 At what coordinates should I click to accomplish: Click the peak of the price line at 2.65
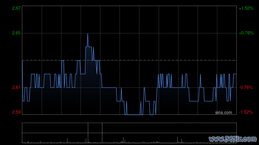click(x=87, y=33)
